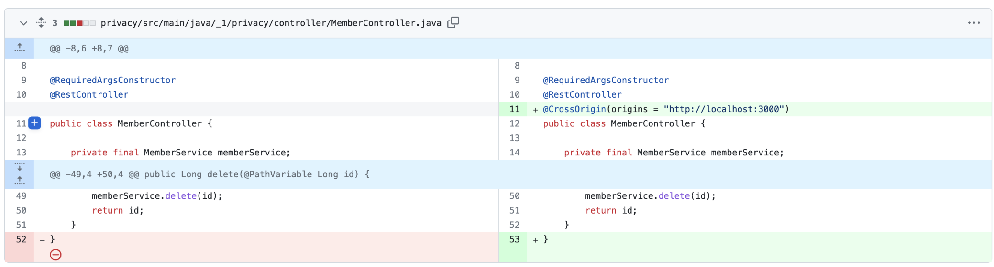
Task: Click the changed lines count 3
Action: (x=55, y=23)
